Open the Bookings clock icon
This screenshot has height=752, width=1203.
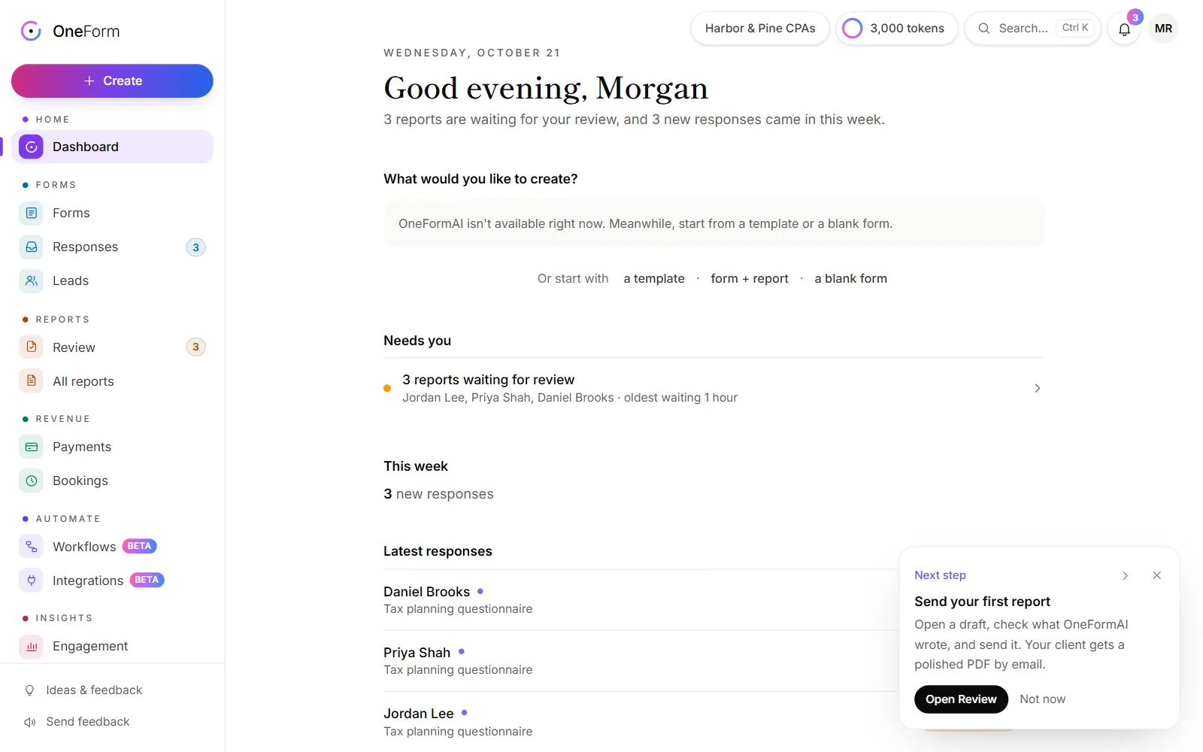pos(32,481)
